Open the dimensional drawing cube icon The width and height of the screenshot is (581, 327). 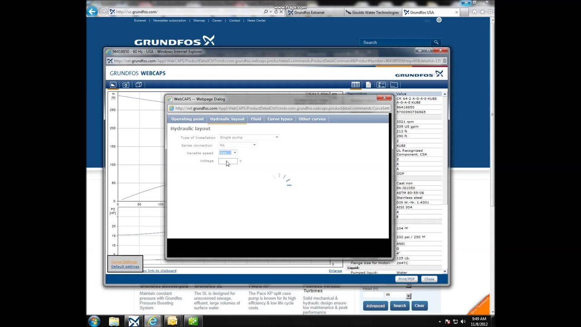pyautogui.click(x=138, y=85)
